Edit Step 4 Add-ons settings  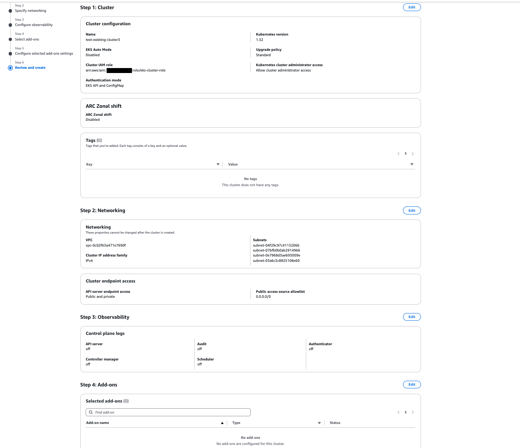tap(412, 385)
